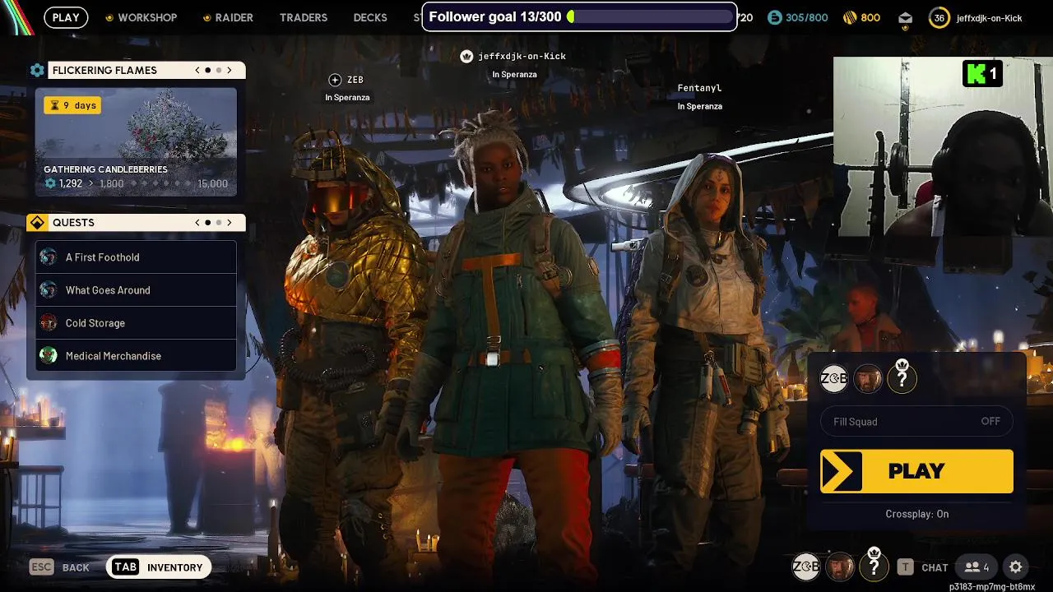Select unknown question-mark slot in squad panel
1053x592 pixels.
tap(902, 379)
